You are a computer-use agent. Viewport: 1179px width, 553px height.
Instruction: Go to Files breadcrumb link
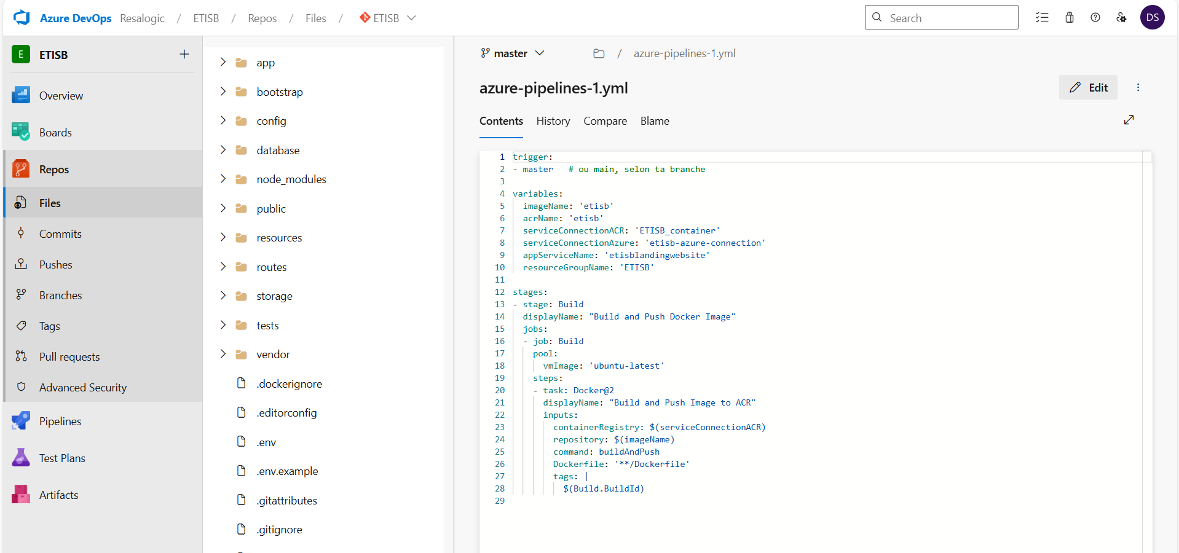coord(316,18)
